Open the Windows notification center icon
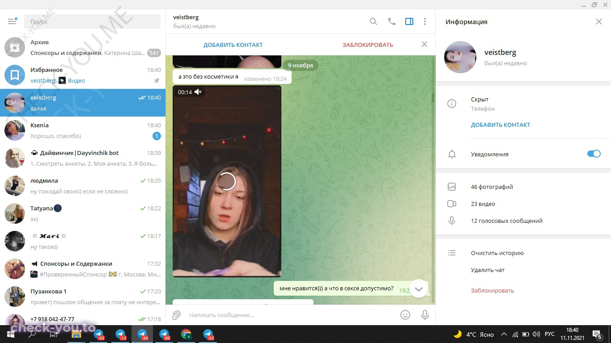 click(597, 334)
